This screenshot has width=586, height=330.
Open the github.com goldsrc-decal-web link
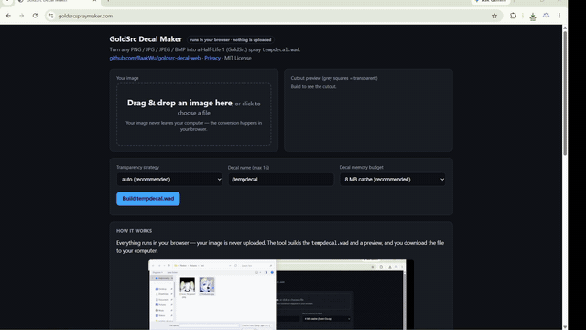point(155,58)
